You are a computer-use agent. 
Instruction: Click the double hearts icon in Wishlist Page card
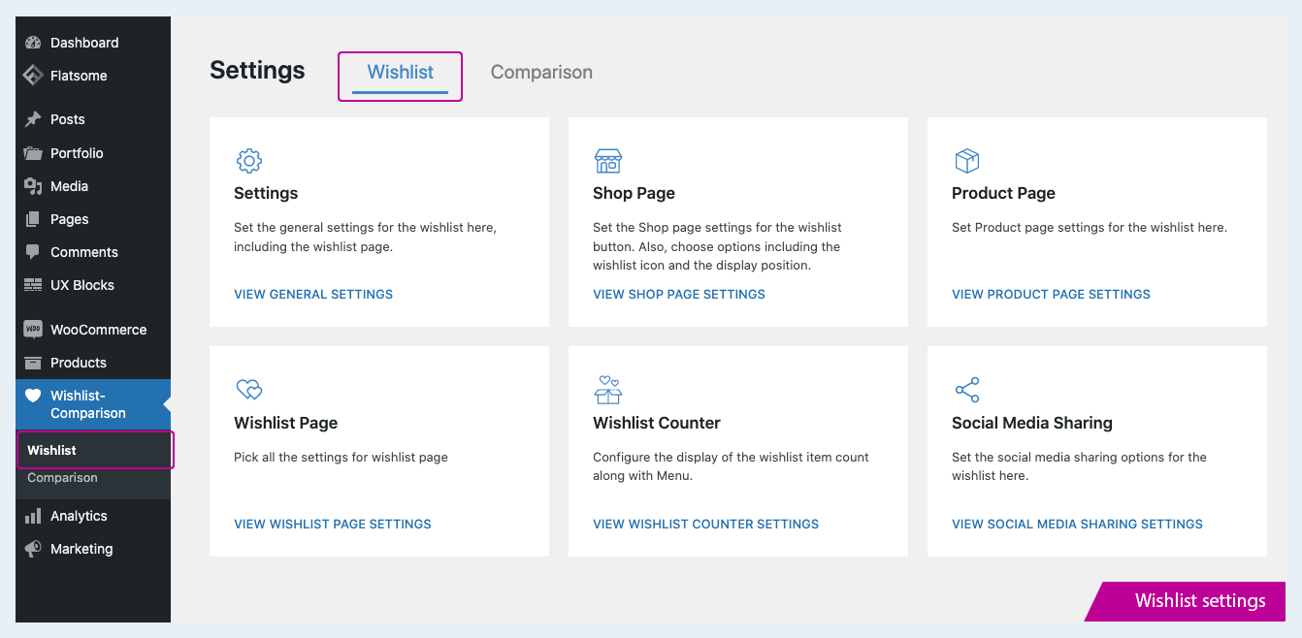[249, 390]
